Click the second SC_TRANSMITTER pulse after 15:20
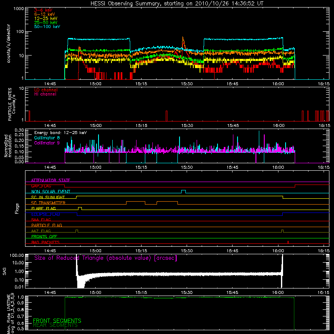The width and height of the screenshot is (334, 334). (167, 202)
